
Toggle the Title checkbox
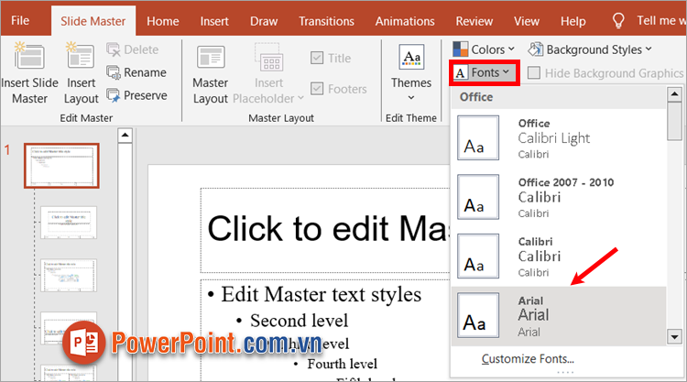pos(317,58)
